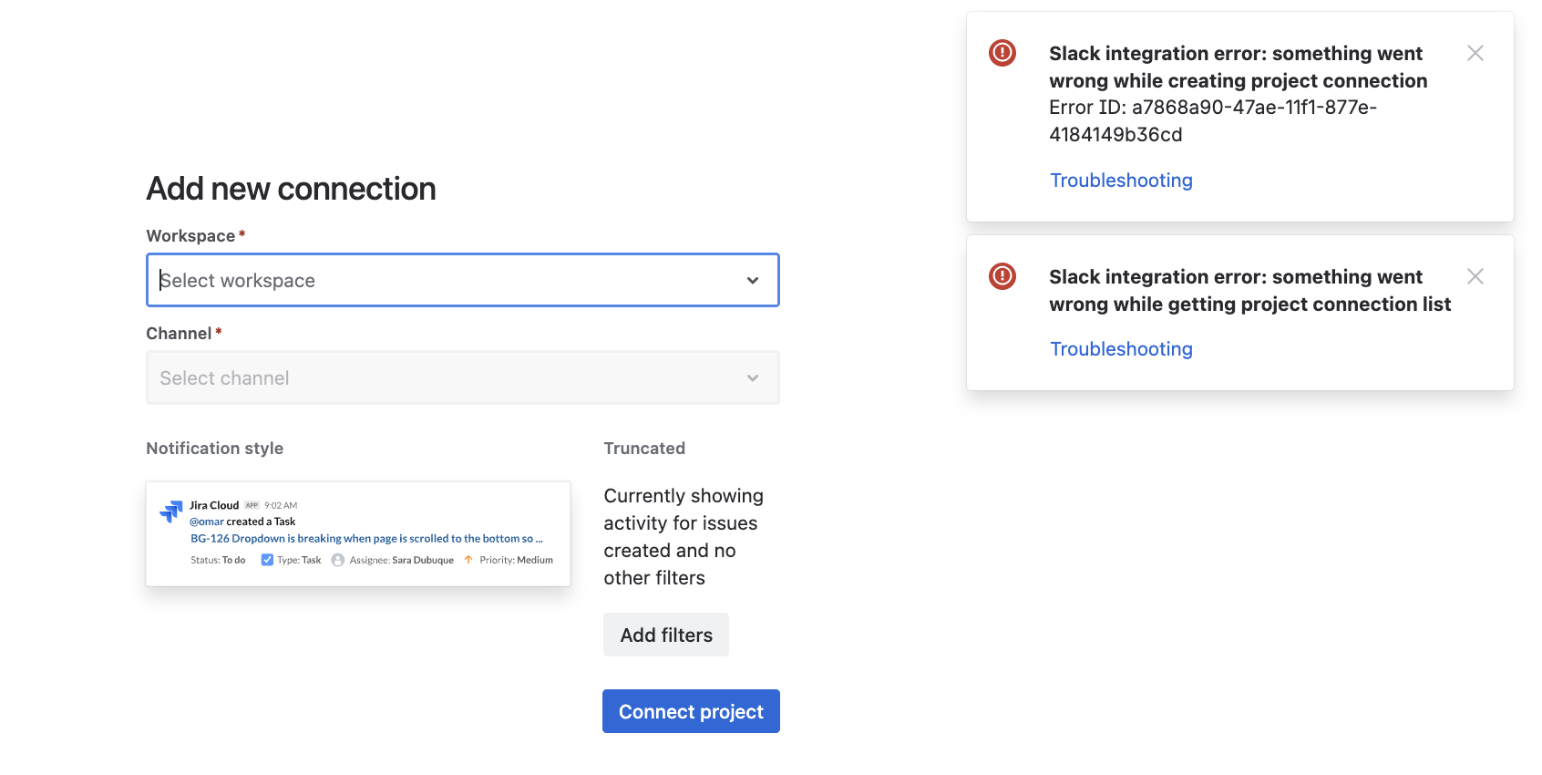
Task: Click the Add new connection heading
Action: pos(292,189)
